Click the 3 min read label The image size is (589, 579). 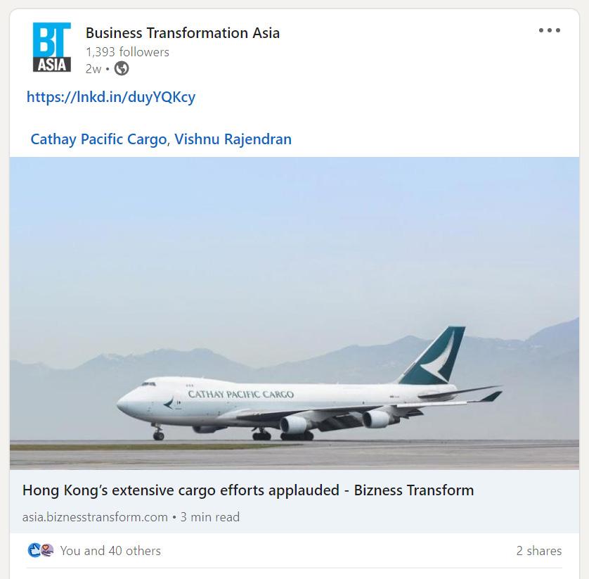pos(210,517)
